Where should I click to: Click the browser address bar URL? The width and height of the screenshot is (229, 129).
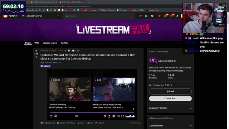pyautogui.click(x=58, y=6)
